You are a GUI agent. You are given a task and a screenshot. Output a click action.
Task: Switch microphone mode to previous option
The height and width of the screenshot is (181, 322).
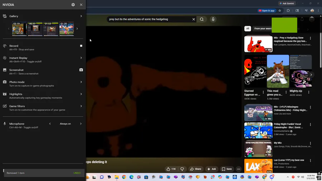click(50, 124)
